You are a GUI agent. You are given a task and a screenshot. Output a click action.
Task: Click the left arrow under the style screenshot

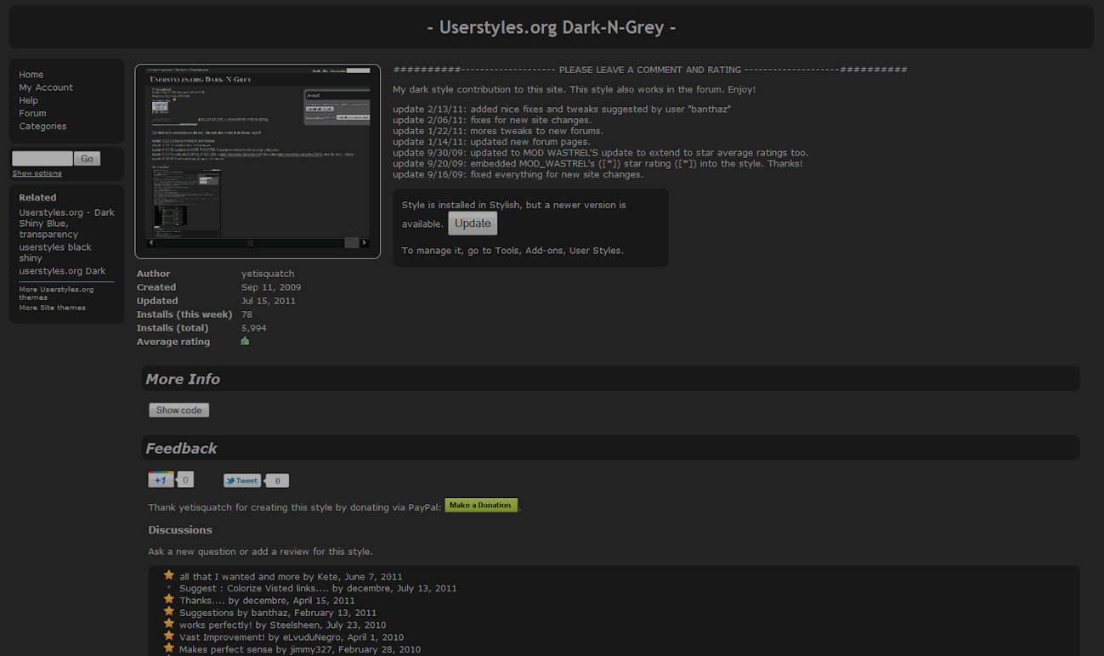point(150,242)
